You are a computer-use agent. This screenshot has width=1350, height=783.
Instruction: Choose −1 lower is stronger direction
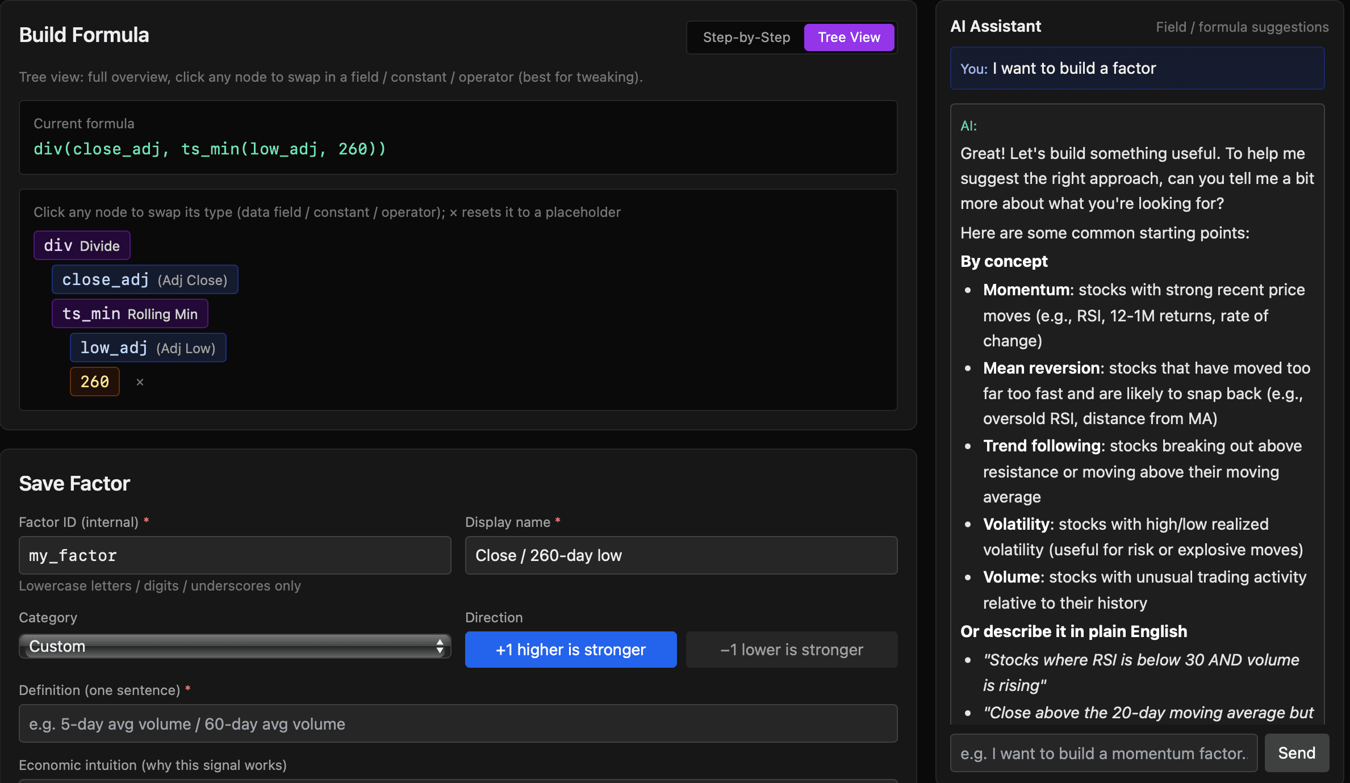(x=792, y=650)
